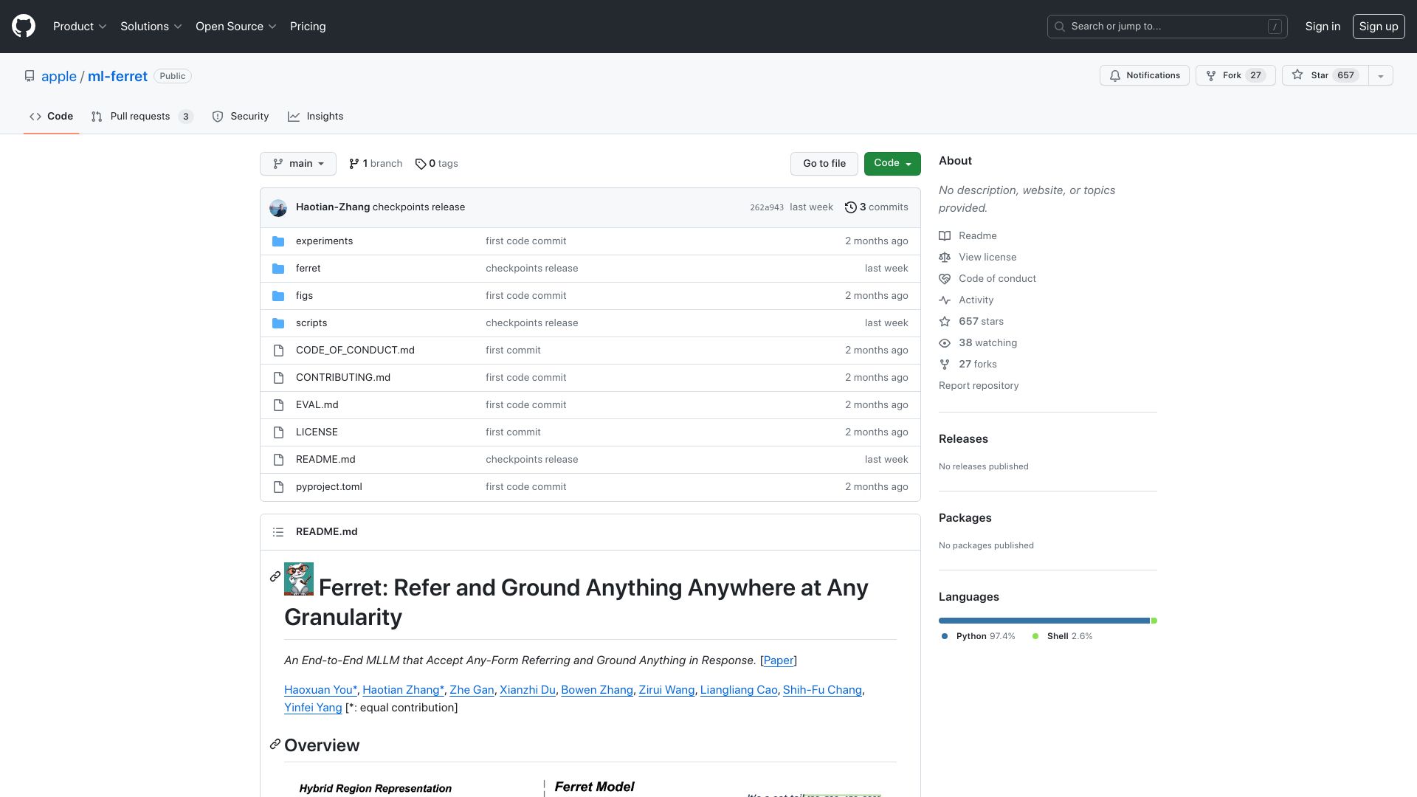Click the eye icon next to 38 watching
Viewport: 1417px width, 797px height.
tap(945, 343)
